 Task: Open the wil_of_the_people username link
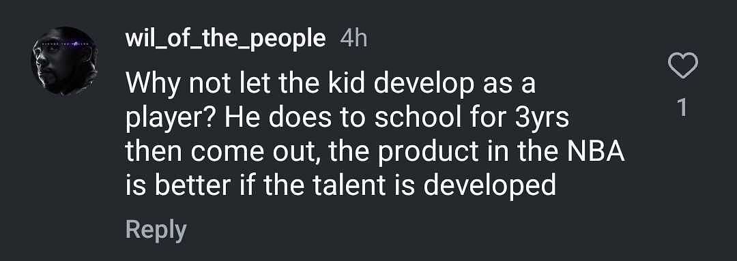(x=226, y=40)
